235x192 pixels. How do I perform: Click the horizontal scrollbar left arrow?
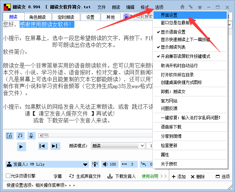click(x=41, y=136)
